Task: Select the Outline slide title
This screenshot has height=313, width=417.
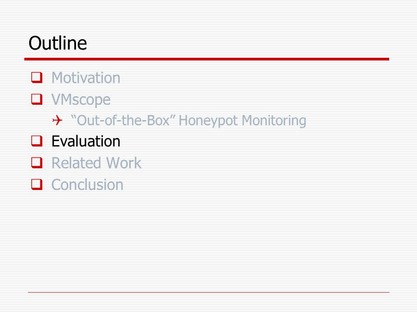Action: 58,43
